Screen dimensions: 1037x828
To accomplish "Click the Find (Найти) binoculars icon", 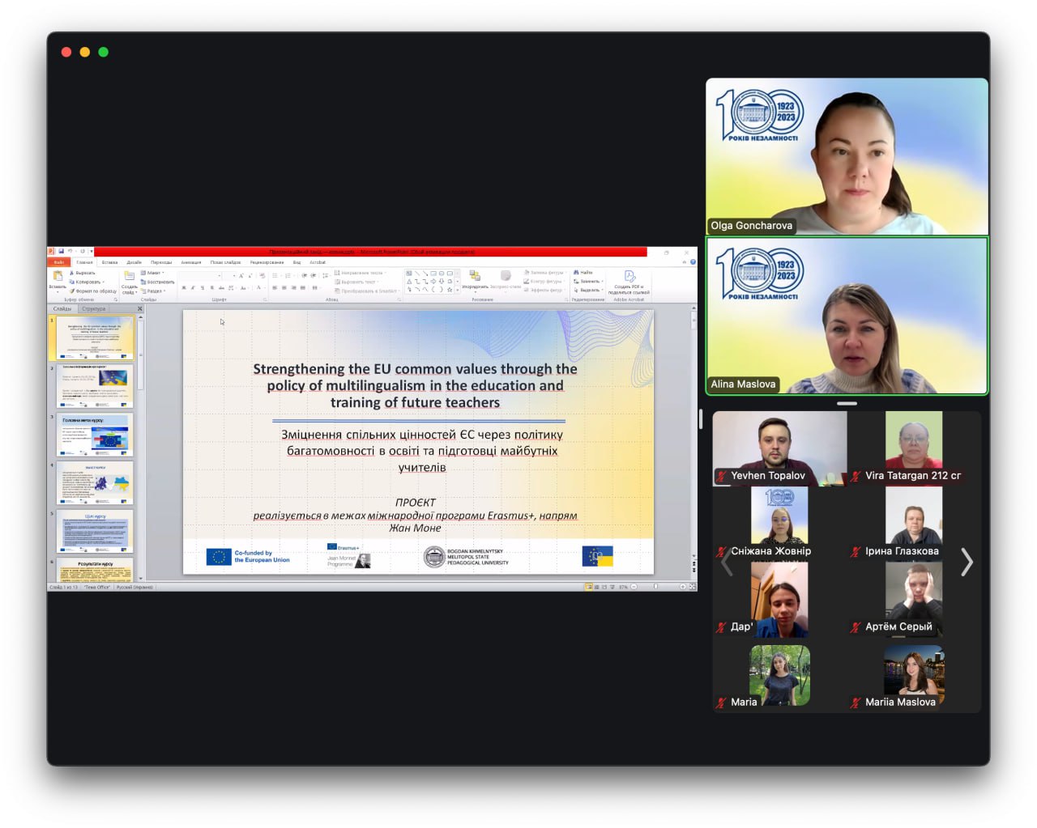I will [x=577, y=273].
